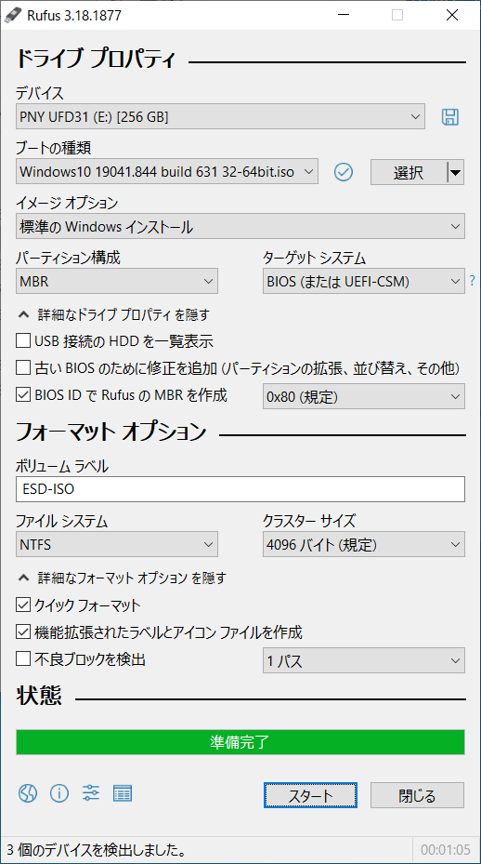Click the ボリューム ラベル ESD-ISO text field
Image resolution: width=481 pixels, height=864 pixels.
tap(240, 489)
